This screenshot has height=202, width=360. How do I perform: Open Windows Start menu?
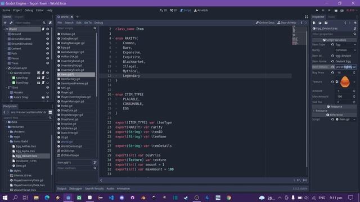coord(5,198)
